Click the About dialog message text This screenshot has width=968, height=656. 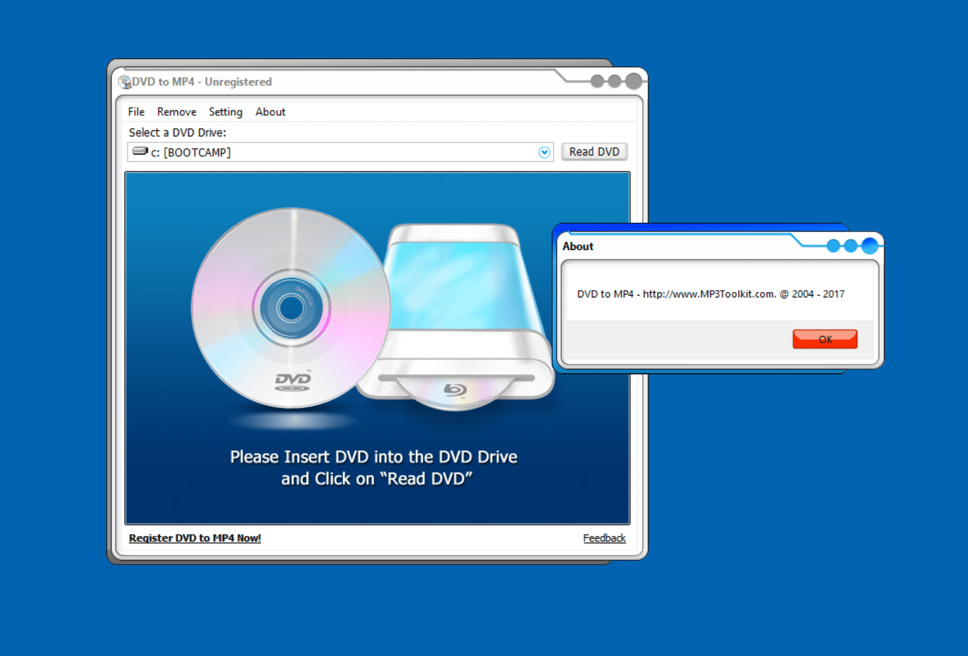[711, 294]
